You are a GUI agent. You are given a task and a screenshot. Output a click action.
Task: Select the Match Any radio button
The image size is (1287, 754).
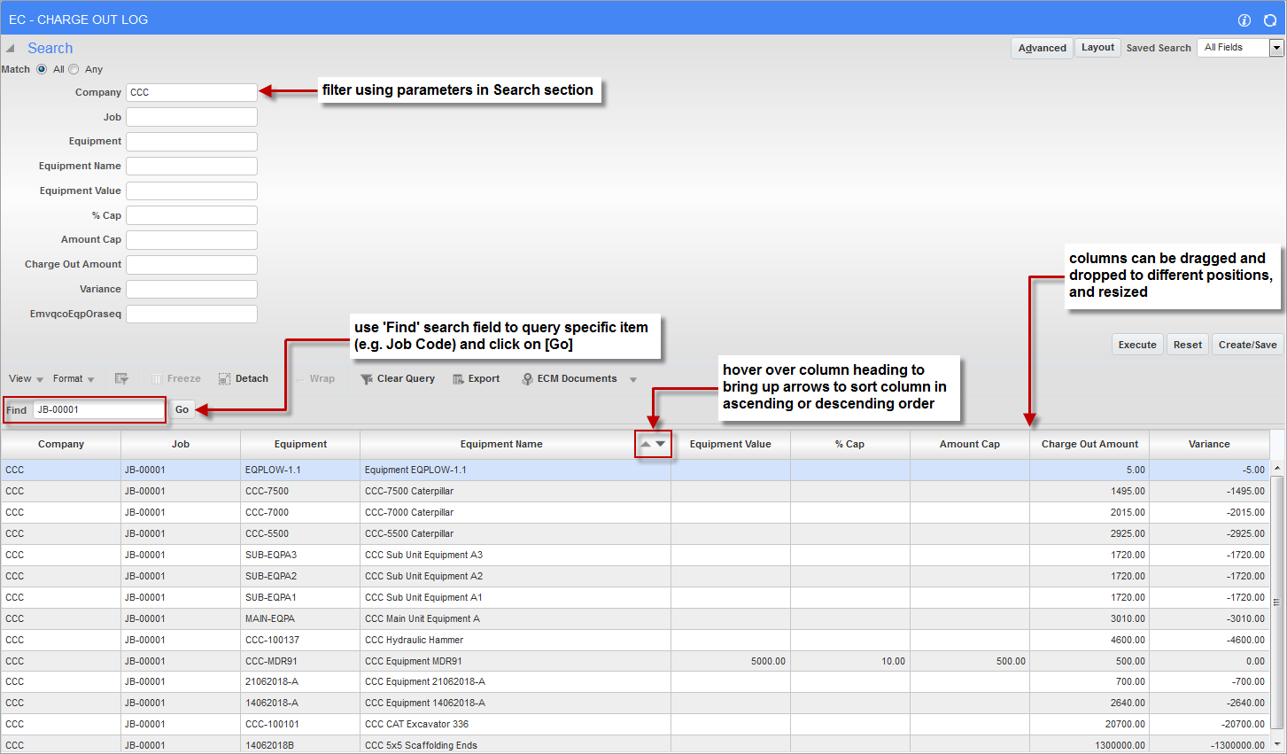[74, 69]
